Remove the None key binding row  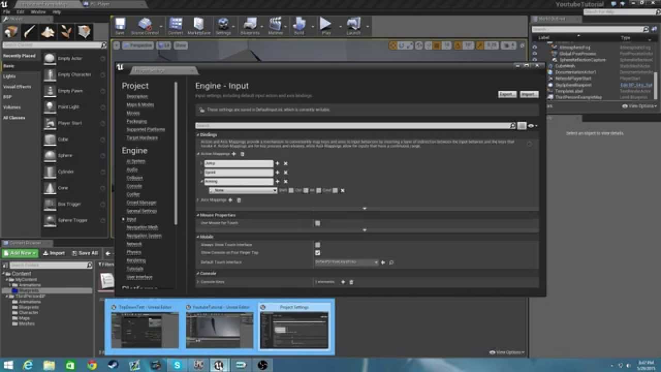click(342, 191)
